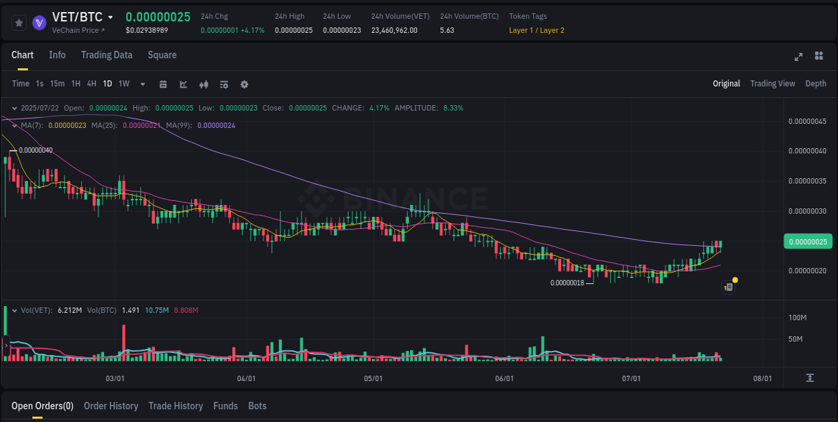Open the widgets layout icon top right

click(x=819, y=56)
